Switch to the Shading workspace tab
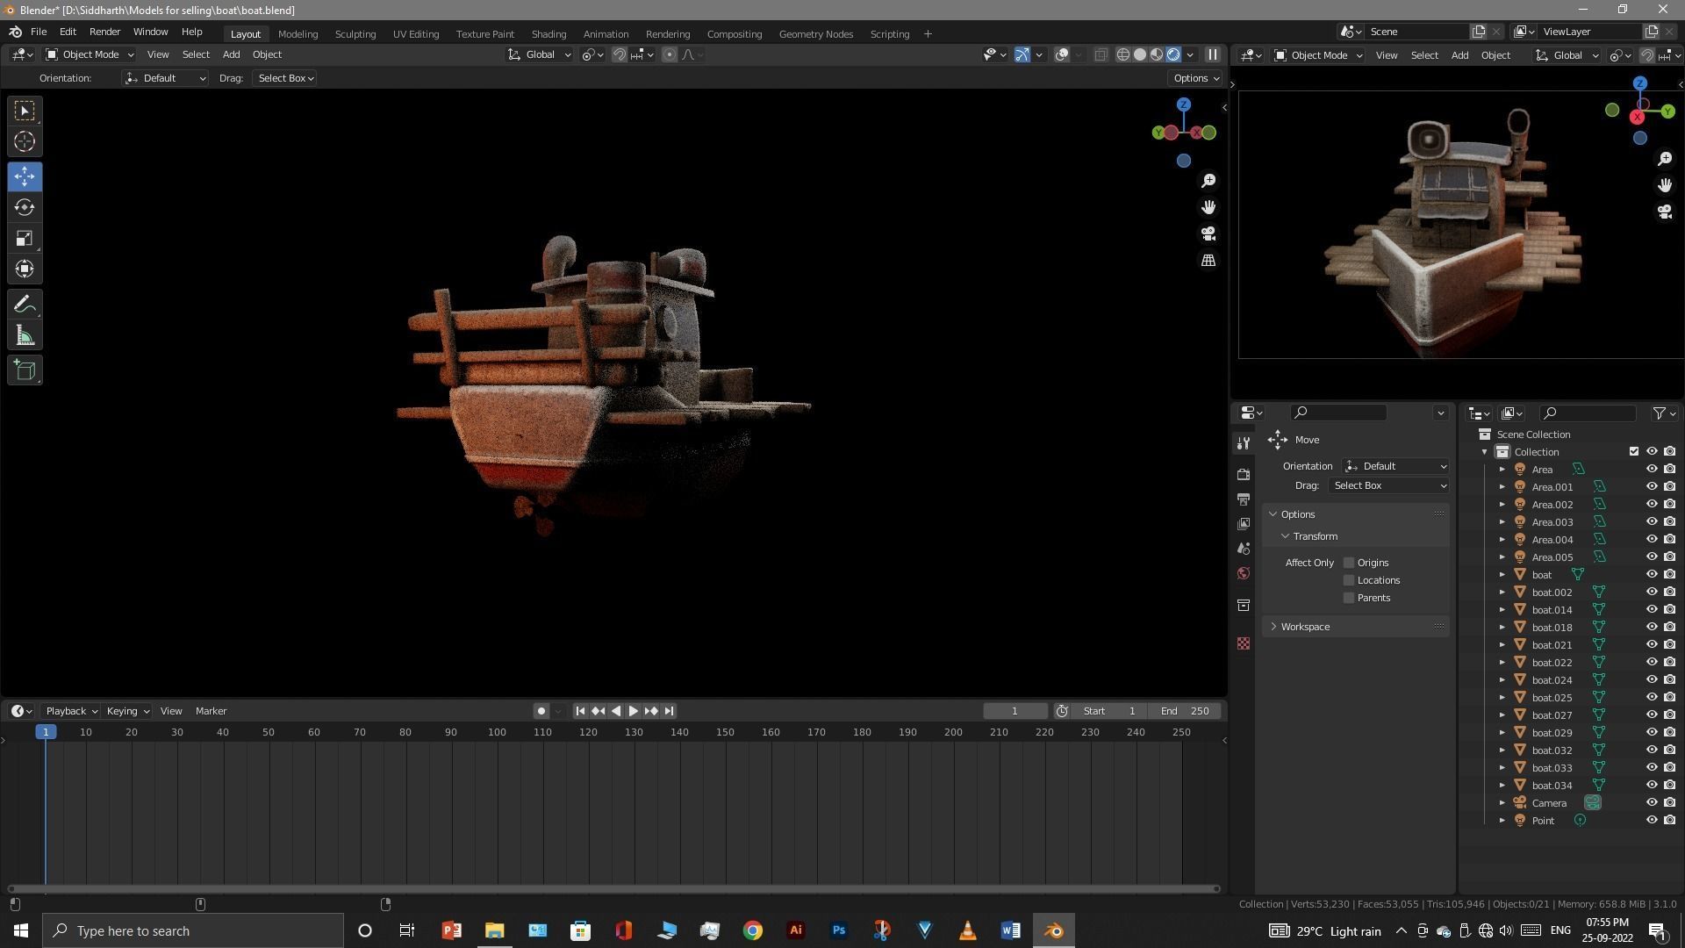The image size is (1685, 948). (549, 33)
